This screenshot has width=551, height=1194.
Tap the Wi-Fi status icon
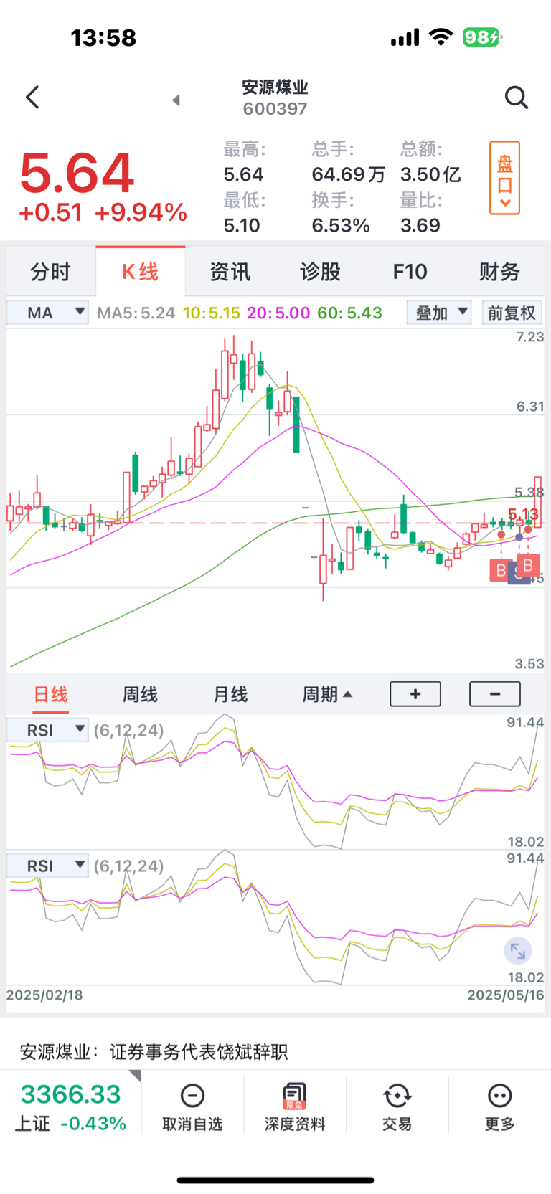441,37
